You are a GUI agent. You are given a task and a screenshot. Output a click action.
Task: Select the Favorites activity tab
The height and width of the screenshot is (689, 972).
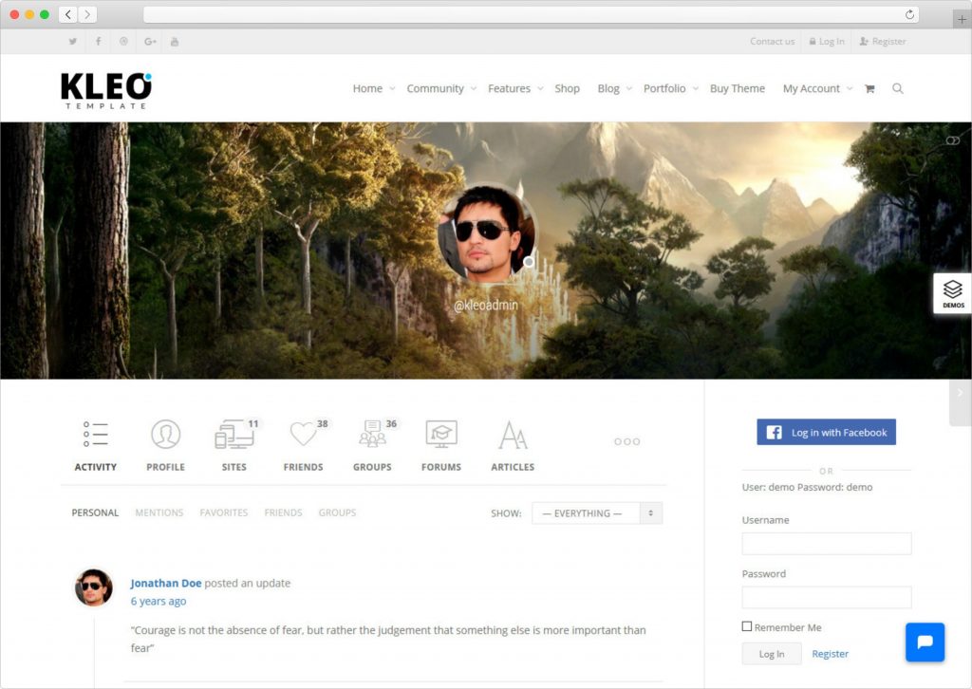(223, 512)
